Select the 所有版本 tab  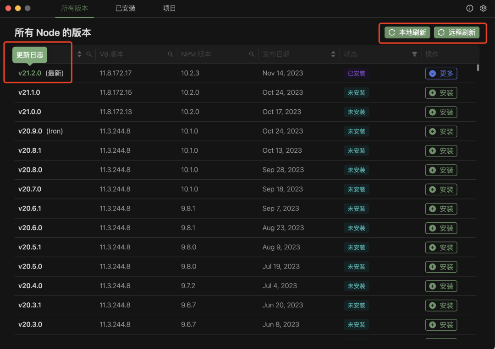point(74,9)
